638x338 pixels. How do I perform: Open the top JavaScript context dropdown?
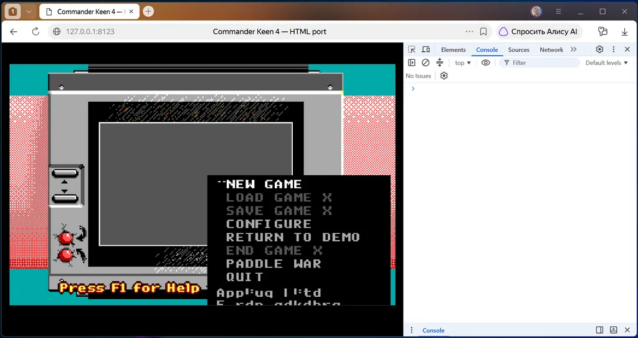(x=463, y=63)
